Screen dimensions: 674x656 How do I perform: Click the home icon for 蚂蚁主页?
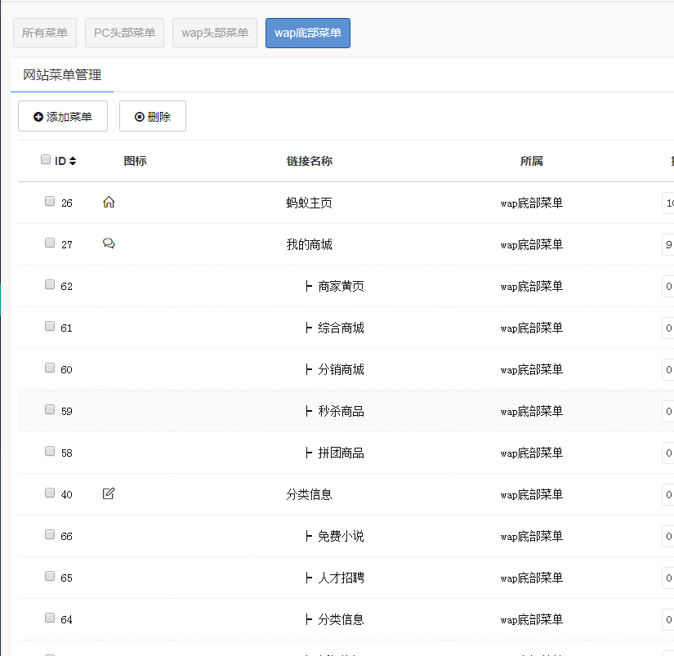click(109, 202)
